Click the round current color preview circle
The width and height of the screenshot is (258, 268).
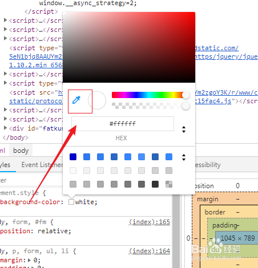point(97,100)
